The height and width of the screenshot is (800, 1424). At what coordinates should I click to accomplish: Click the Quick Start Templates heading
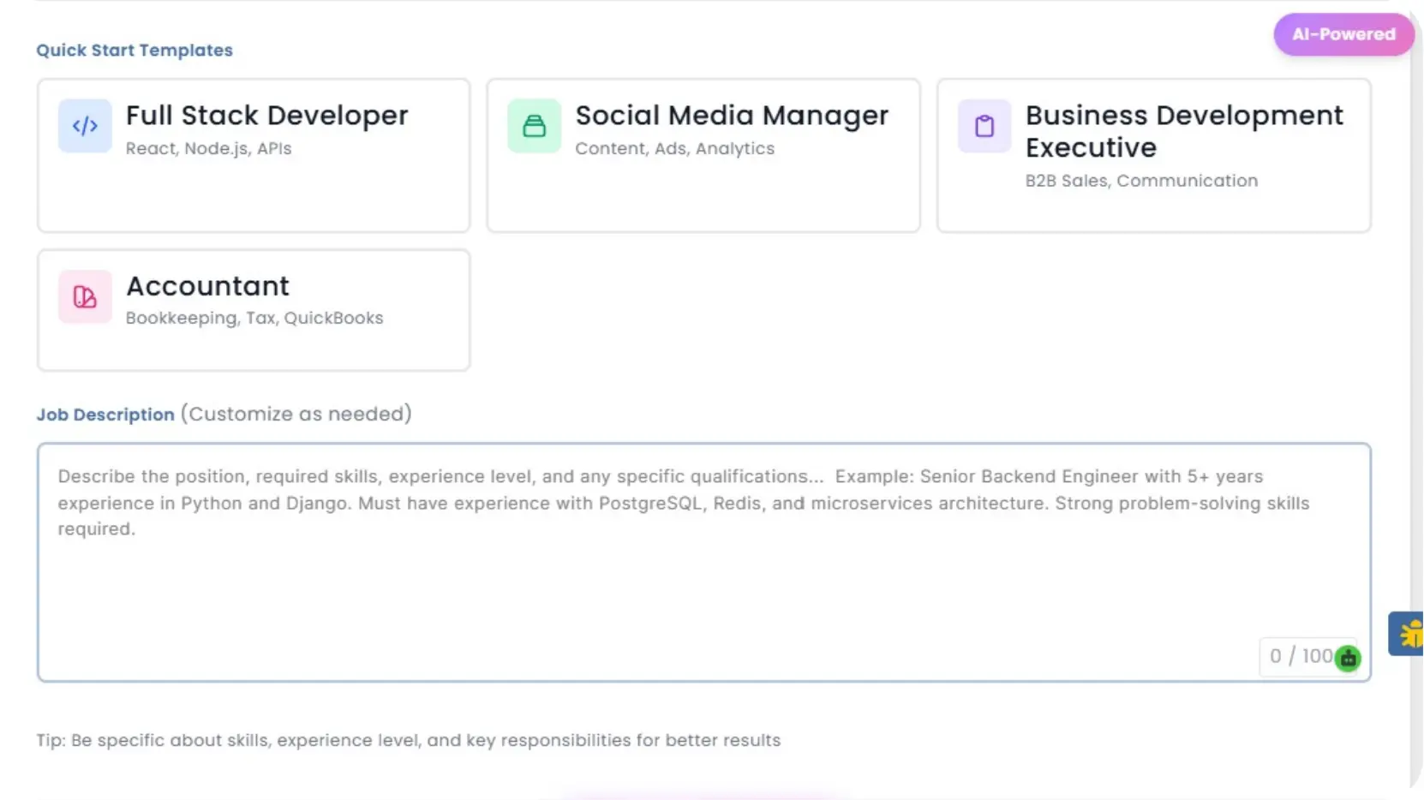pos(135,50)
